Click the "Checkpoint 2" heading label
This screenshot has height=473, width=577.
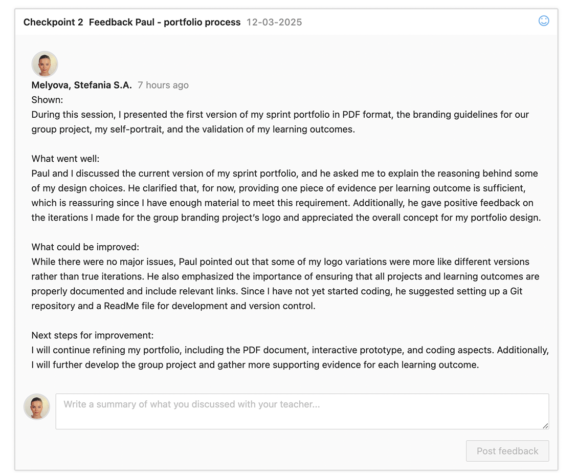(53, 22)
